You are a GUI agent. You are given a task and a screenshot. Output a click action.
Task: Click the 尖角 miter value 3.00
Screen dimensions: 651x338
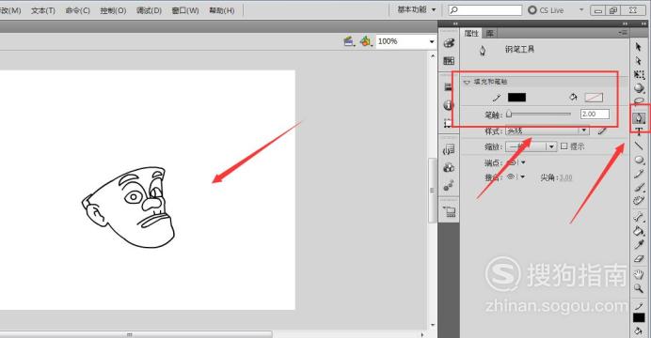coord(565,177)
